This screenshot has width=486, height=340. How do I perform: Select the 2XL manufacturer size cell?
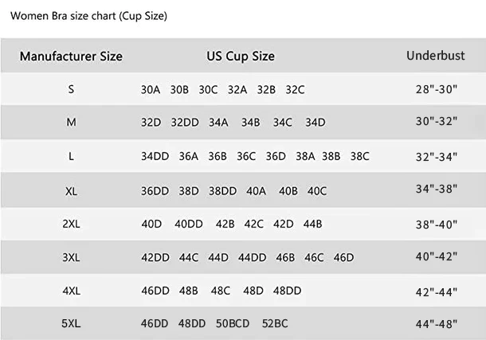coord(71,224)
